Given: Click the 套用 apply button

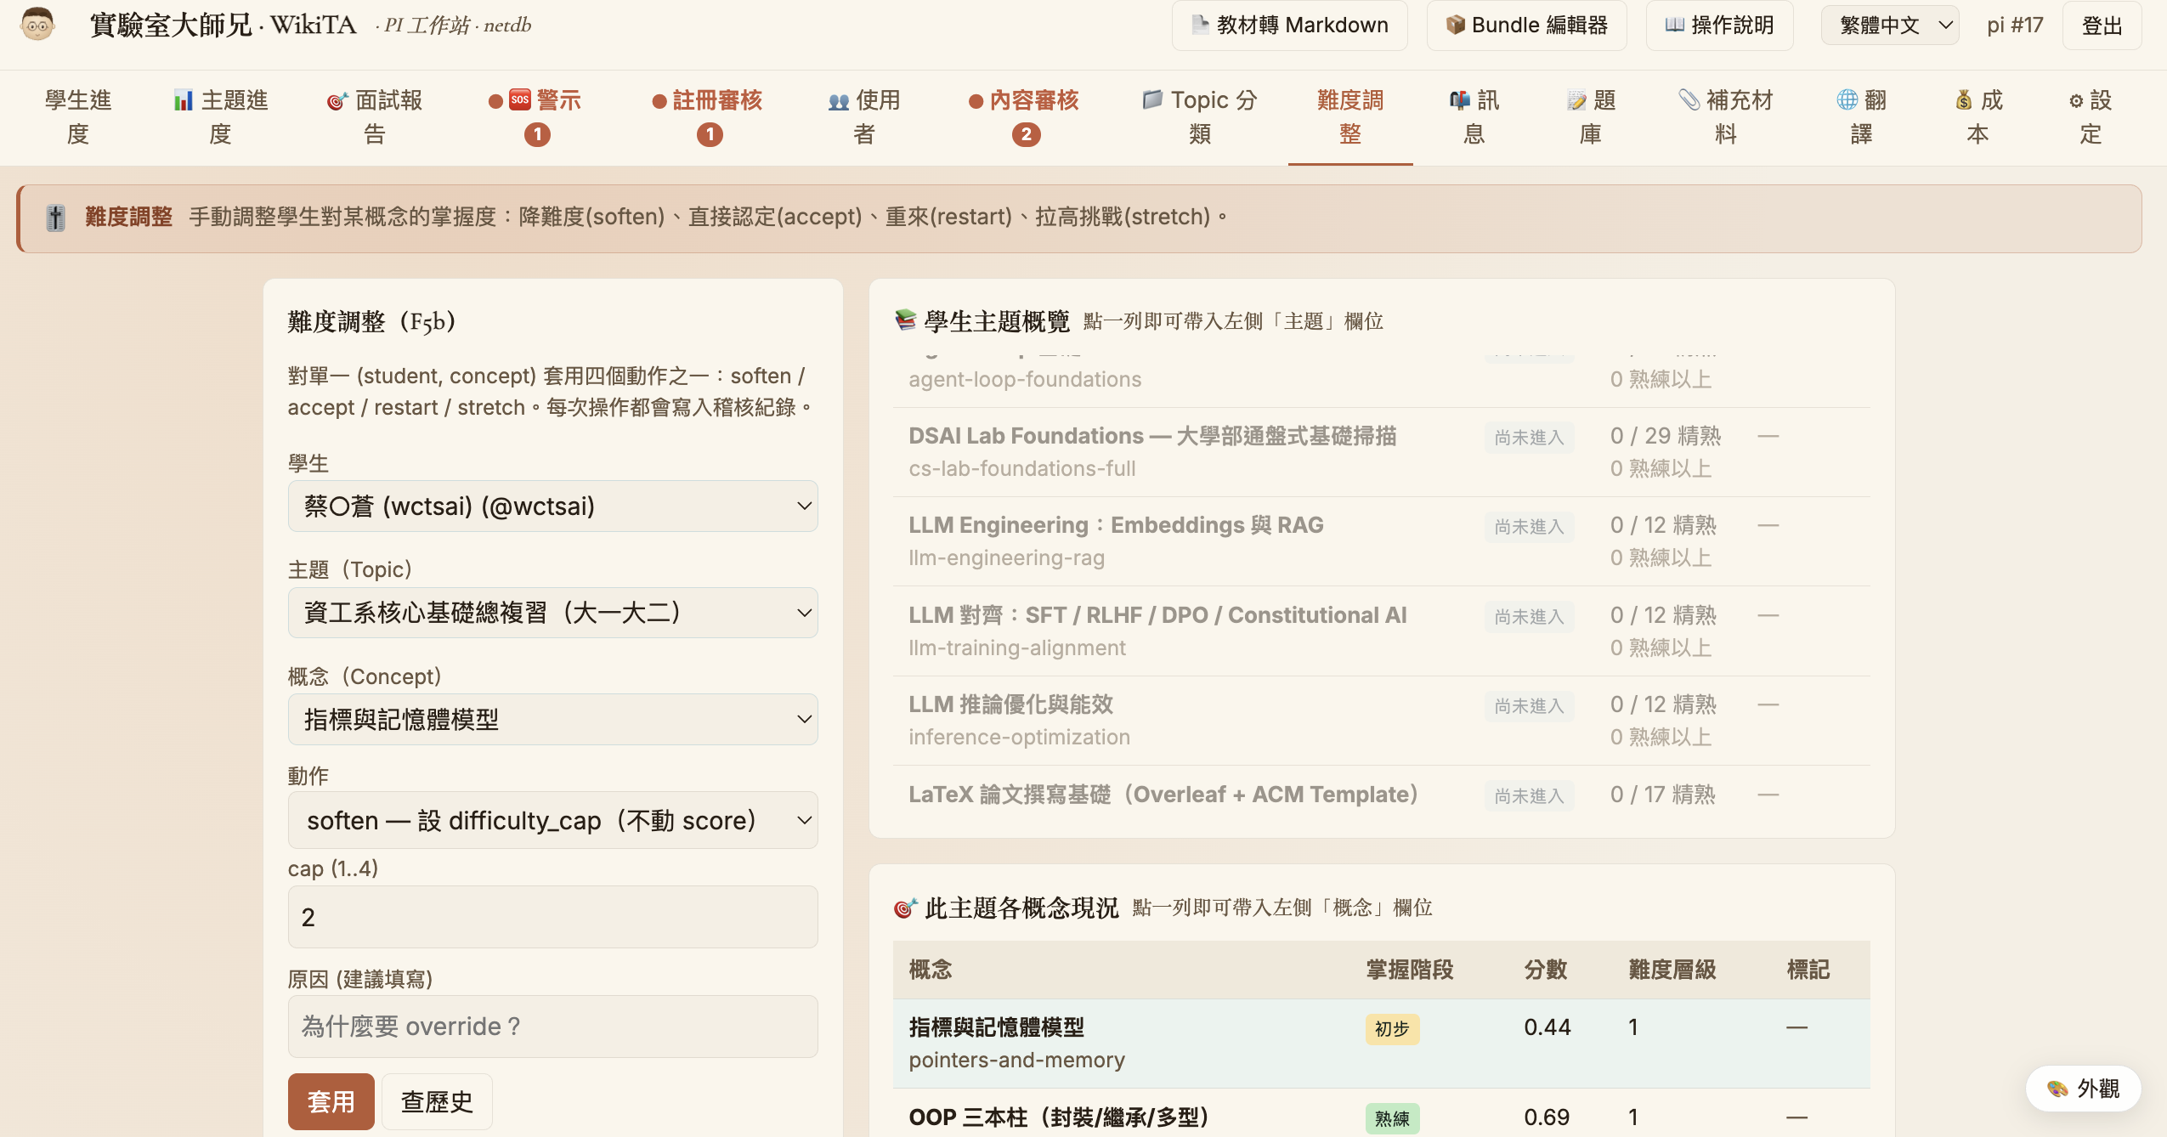Looking at the screenshot, I should coord(331,1102).
